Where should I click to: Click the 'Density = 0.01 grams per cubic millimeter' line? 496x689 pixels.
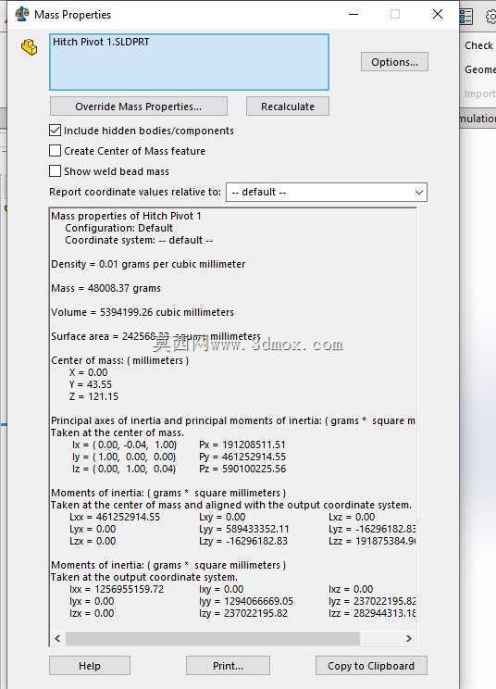tap(148, 264)
